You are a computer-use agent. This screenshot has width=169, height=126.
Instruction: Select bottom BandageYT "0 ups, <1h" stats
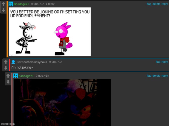click(42, 76)
